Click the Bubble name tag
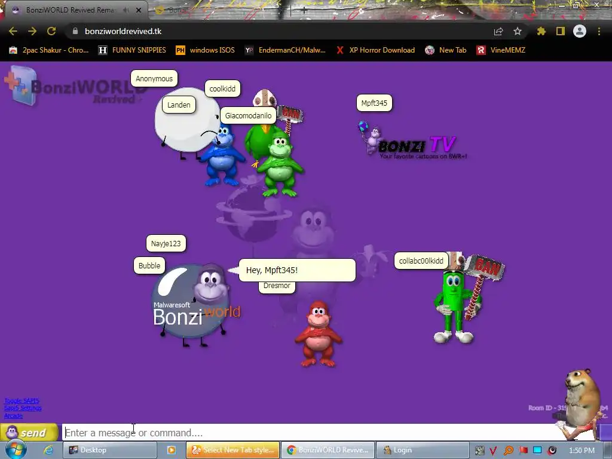The height and width of the screenshot is (459, 612). pyautogui.click(x=149, y=266)
